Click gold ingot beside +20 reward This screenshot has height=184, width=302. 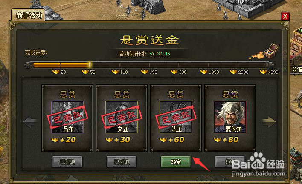coord(55,140)
